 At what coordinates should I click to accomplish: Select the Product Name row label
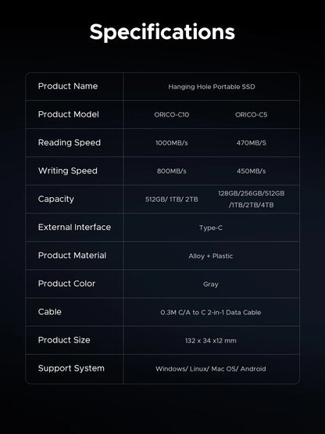(x=68, y=86)
